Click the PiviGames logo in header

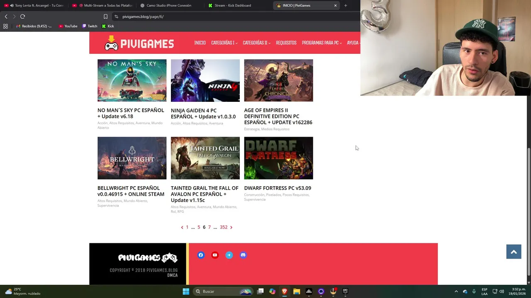[139, 43]
